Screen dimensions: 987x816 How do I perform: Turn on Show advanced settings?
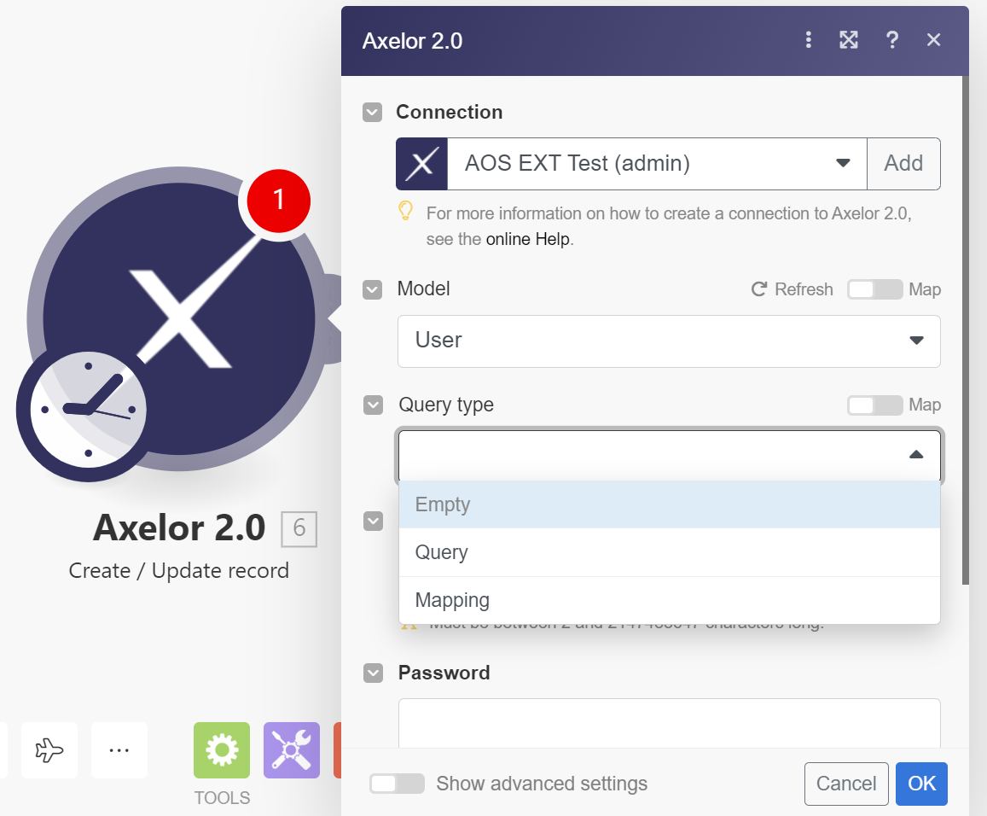397,784
